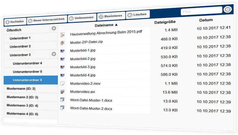Focus the Filter input field

tap(201, 11)
